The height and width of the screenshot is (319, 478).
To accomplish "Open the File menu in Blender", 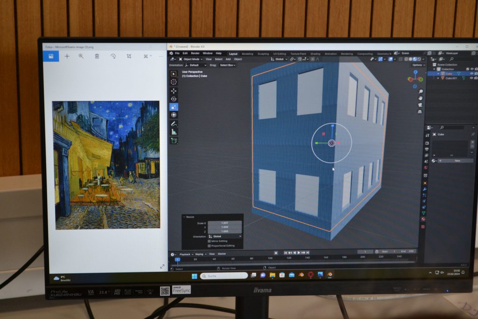I will coord(177,53).
